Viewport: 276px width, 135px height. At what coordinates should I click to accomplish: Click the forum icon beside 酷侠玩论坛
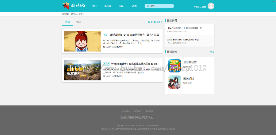(x=149, y=22)
